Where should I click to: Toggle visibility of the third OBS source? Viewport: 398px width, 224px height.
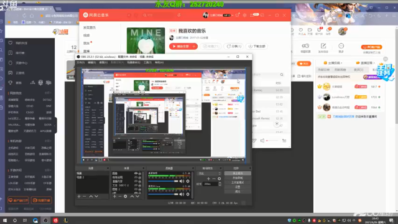136,181
